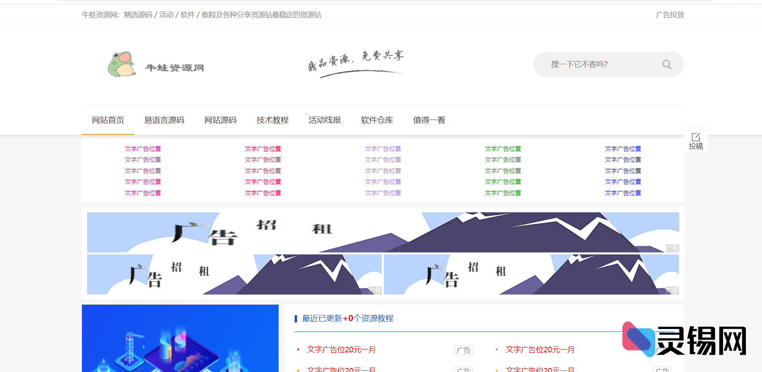Open the 软件仓库 section
Screen dimensions: 762x372
(377, 120)
